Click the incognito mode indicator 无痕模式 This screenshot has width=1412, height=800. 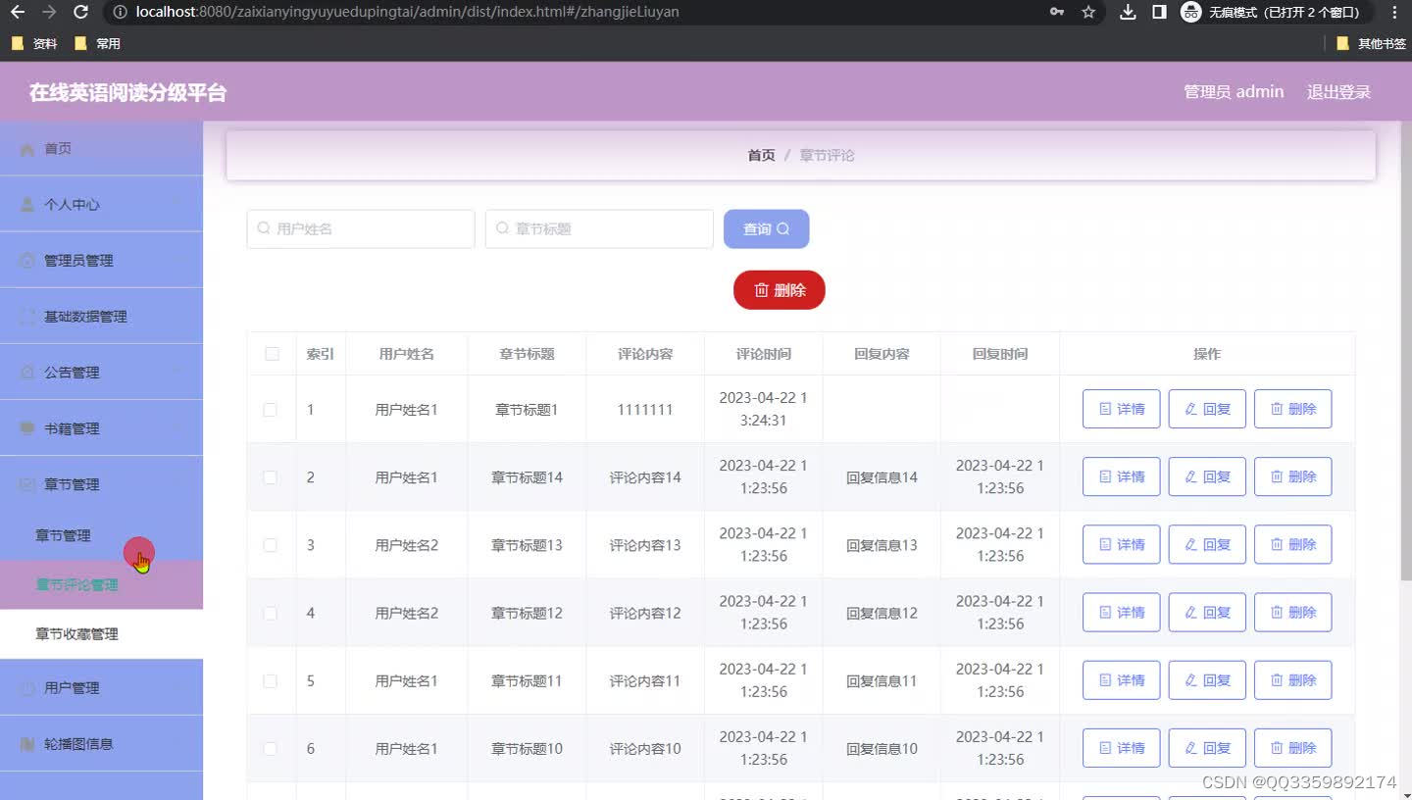pyautogui.click(x=1275, y=12)
